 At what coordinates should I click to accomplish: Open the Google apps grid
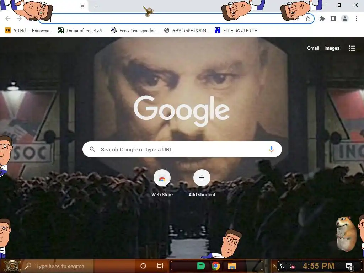click(352, 48)
